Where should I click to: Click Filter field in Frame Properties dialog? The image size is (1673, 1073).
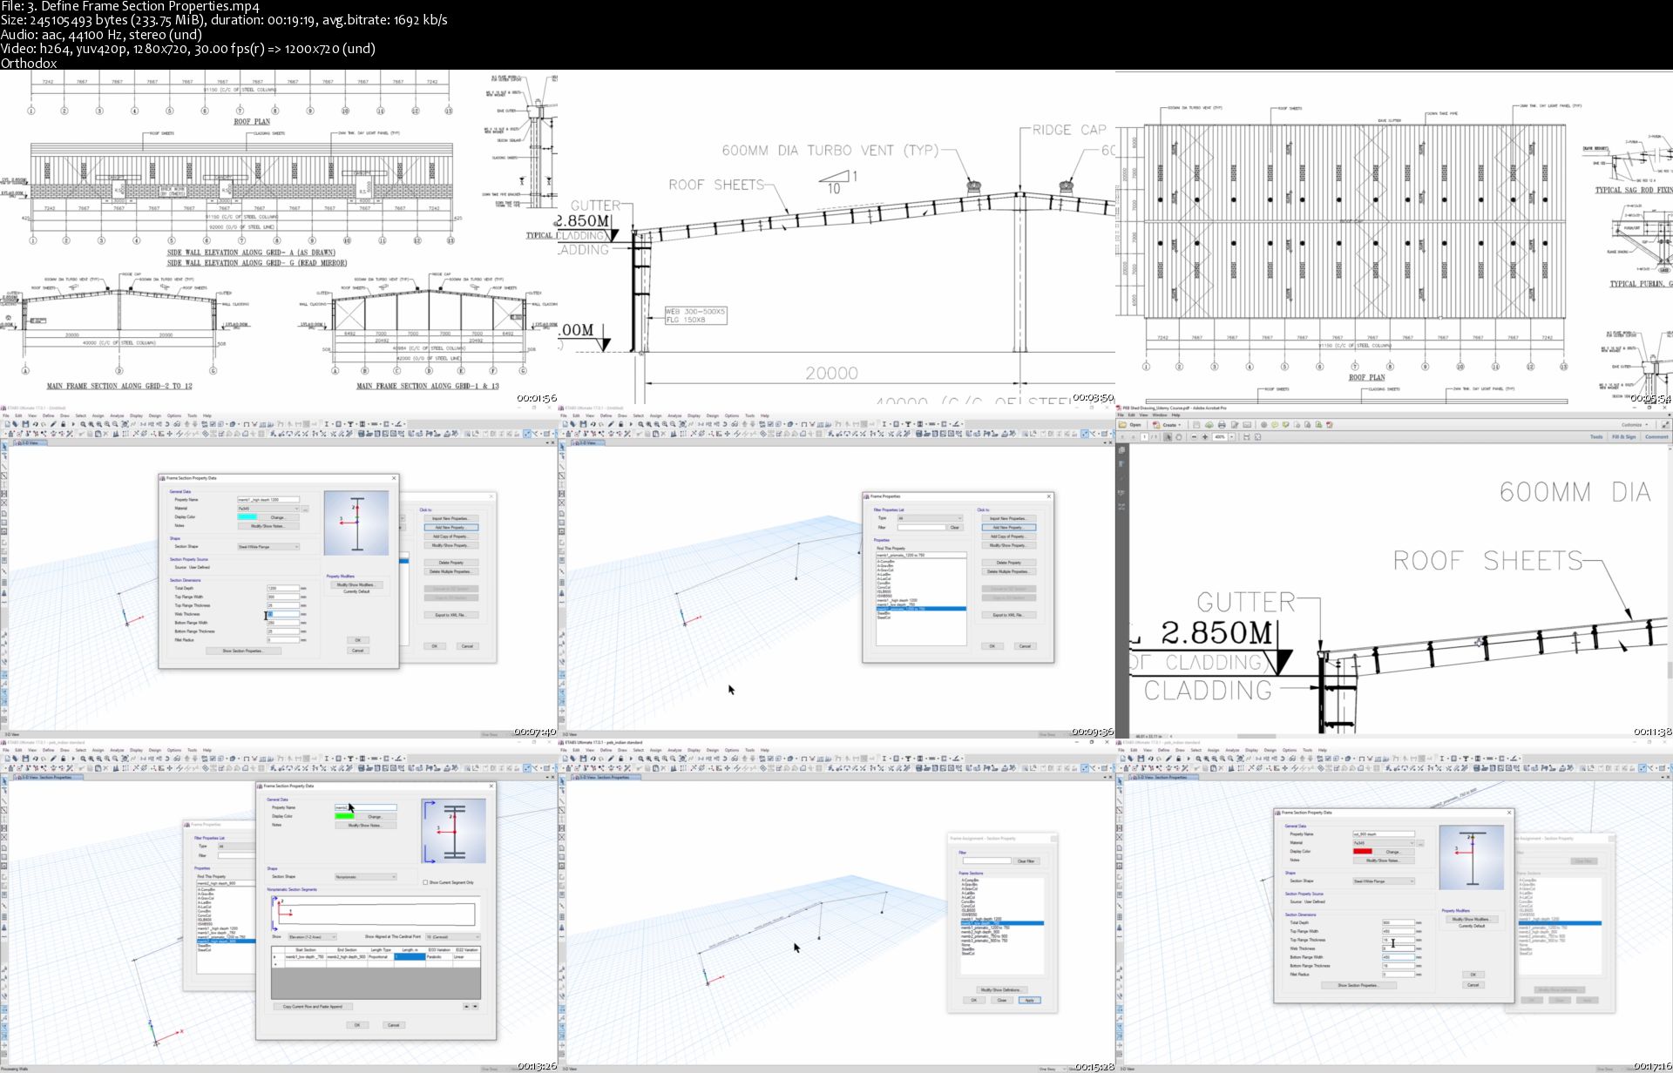(922, 527)
